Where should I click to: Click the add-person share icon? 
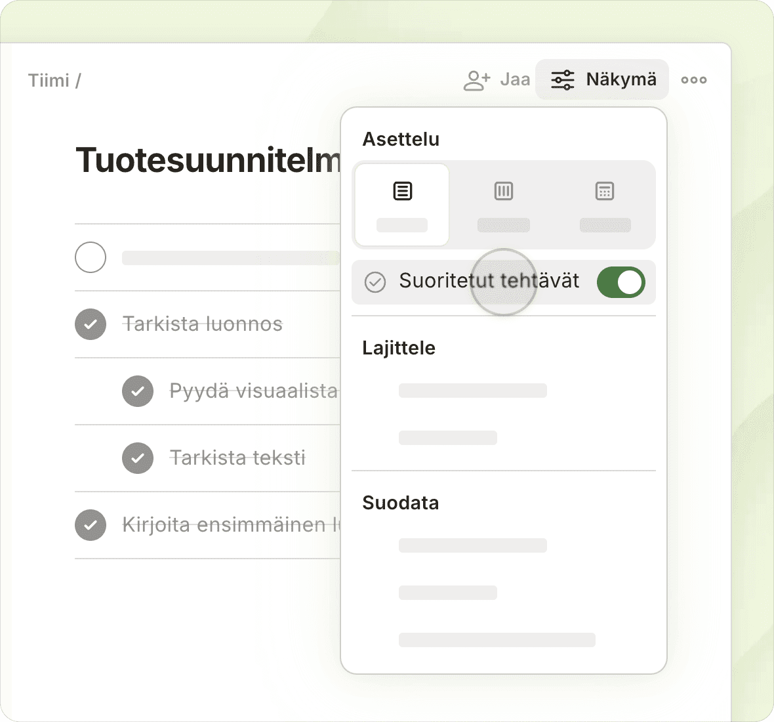(476, 80)
